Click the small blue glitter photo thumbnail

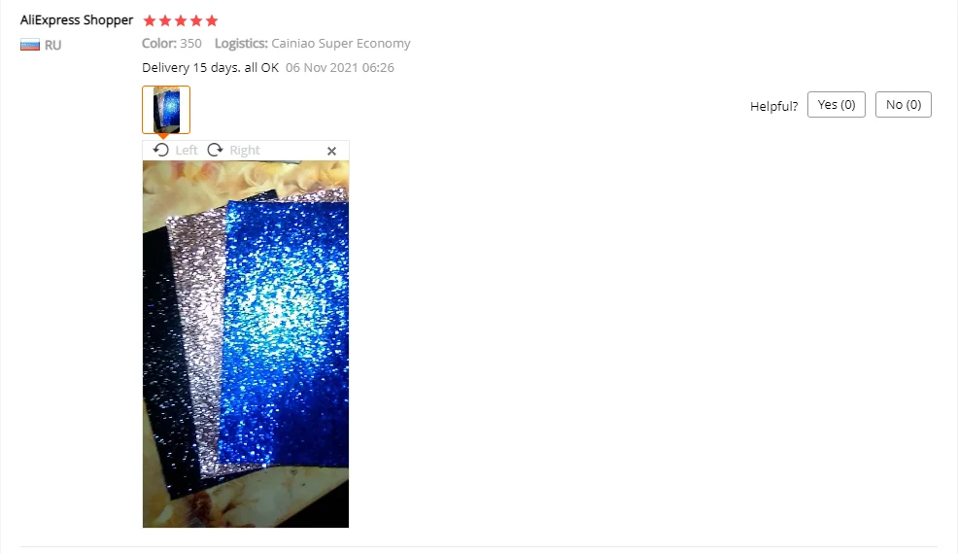[166, 110]
